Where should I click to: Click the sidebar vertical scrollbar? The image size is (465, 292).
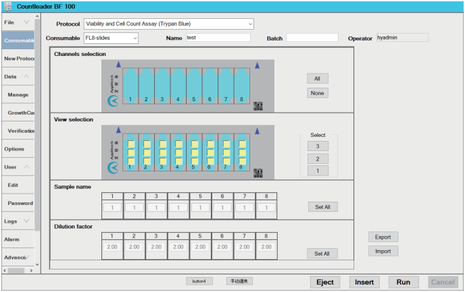click(37, 124)
